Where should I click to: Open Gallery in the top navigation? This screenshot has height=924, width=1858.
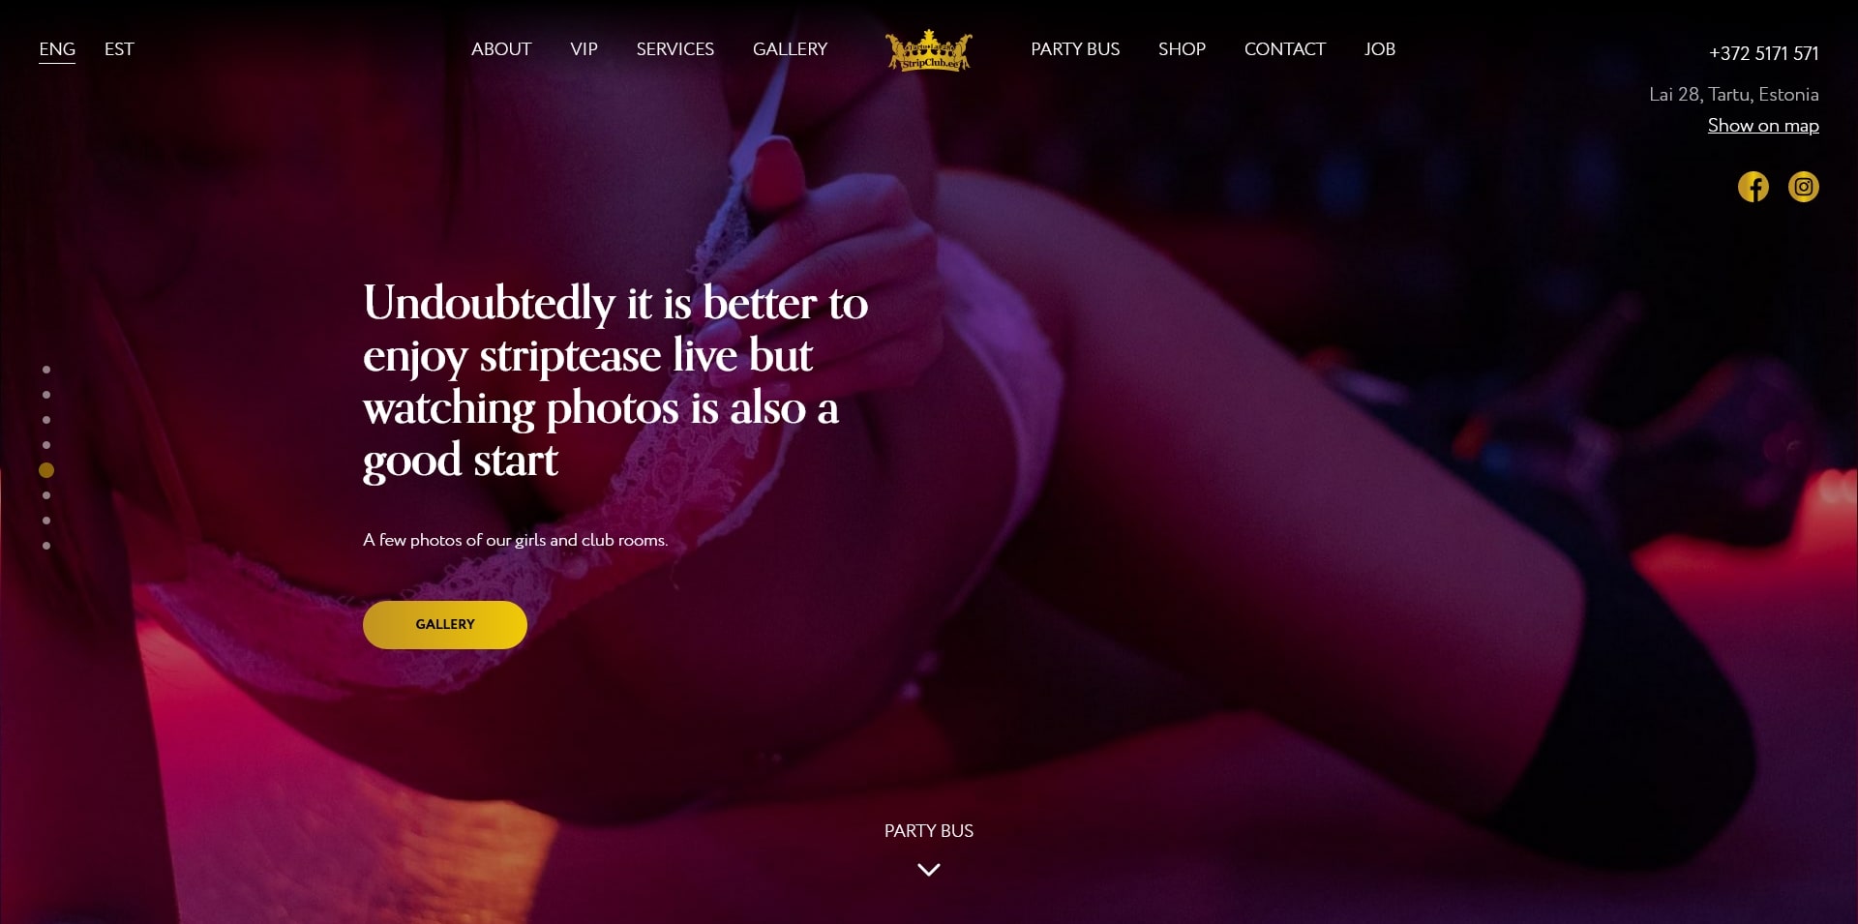[790, 49]
